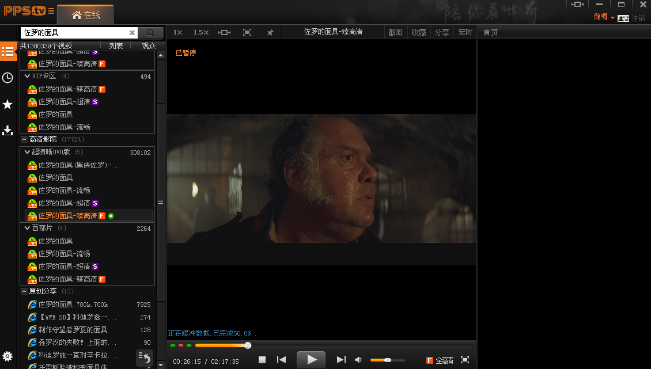
Task: Show the playlist panel from sidebar
Action: coord(8,51)
